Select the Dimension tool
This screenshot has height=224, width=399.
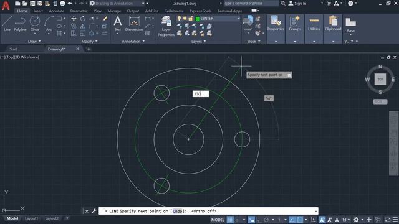tap(134, 24)
